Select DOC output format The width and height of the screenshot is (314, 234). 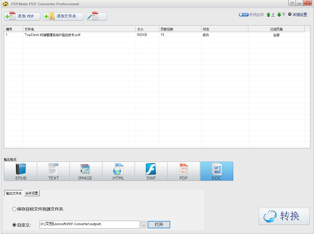pyautogui.click(x=217, y=171)
